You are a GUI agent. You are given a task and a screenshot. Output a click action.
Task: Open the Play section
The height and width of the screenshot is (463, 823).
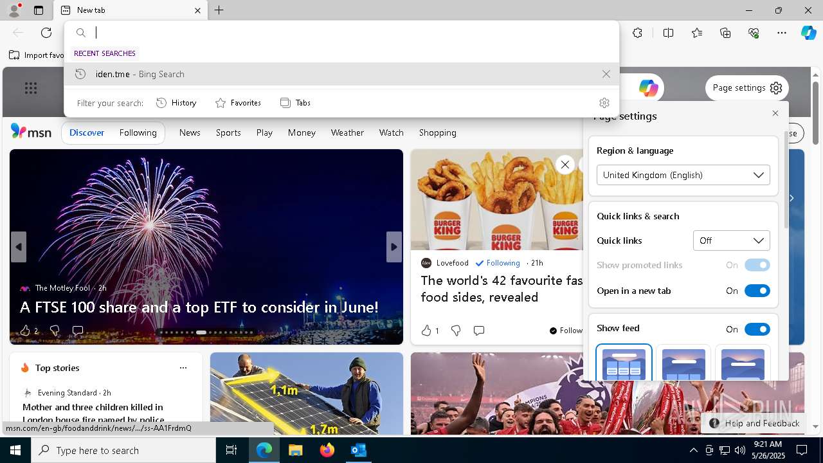click(x=264, y=132)
